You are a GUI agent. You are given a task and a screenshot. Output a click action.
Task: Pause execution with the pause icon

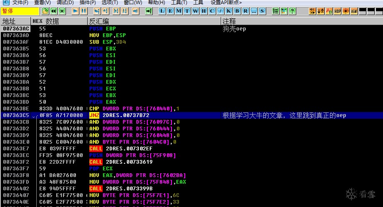83,11
